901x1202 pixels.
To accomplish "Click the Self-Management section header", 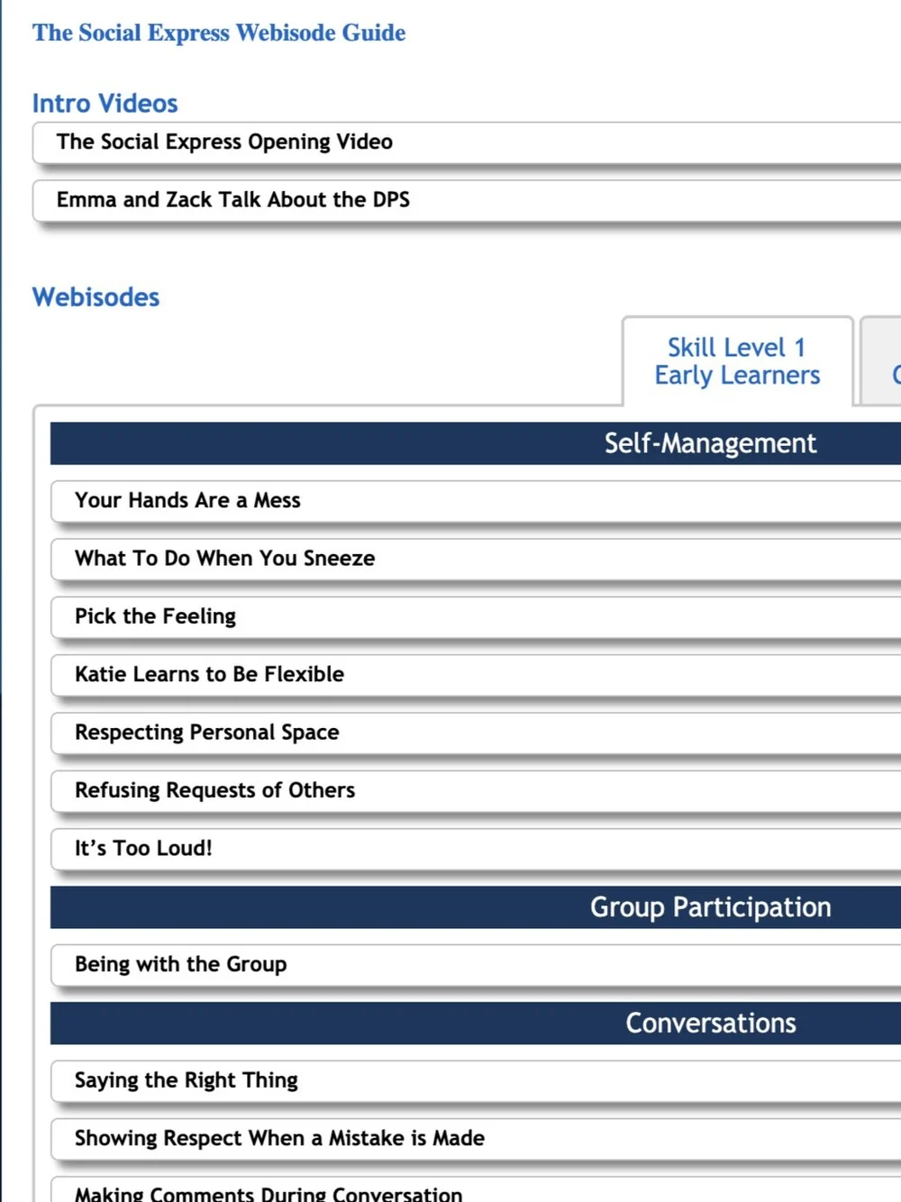I will (x=476, y=443).
